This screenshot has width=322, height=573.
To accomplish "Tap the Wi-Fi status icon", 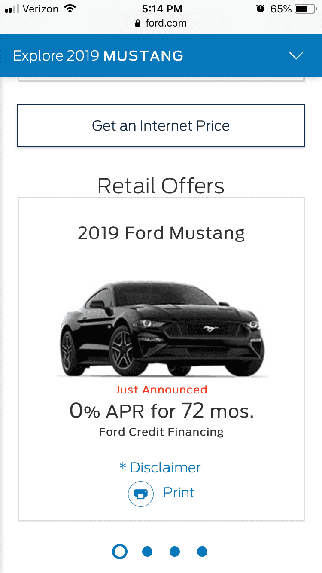I will (x=69, y=9).
